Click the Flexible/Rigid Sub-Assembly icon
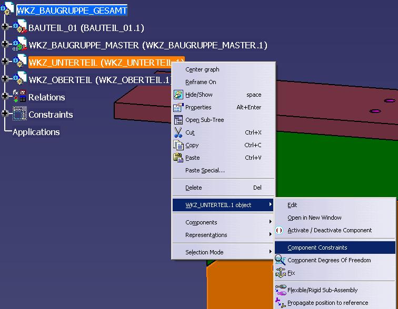Image resolution: width=398 pixels, height=309 pixels. click(281, 290)
